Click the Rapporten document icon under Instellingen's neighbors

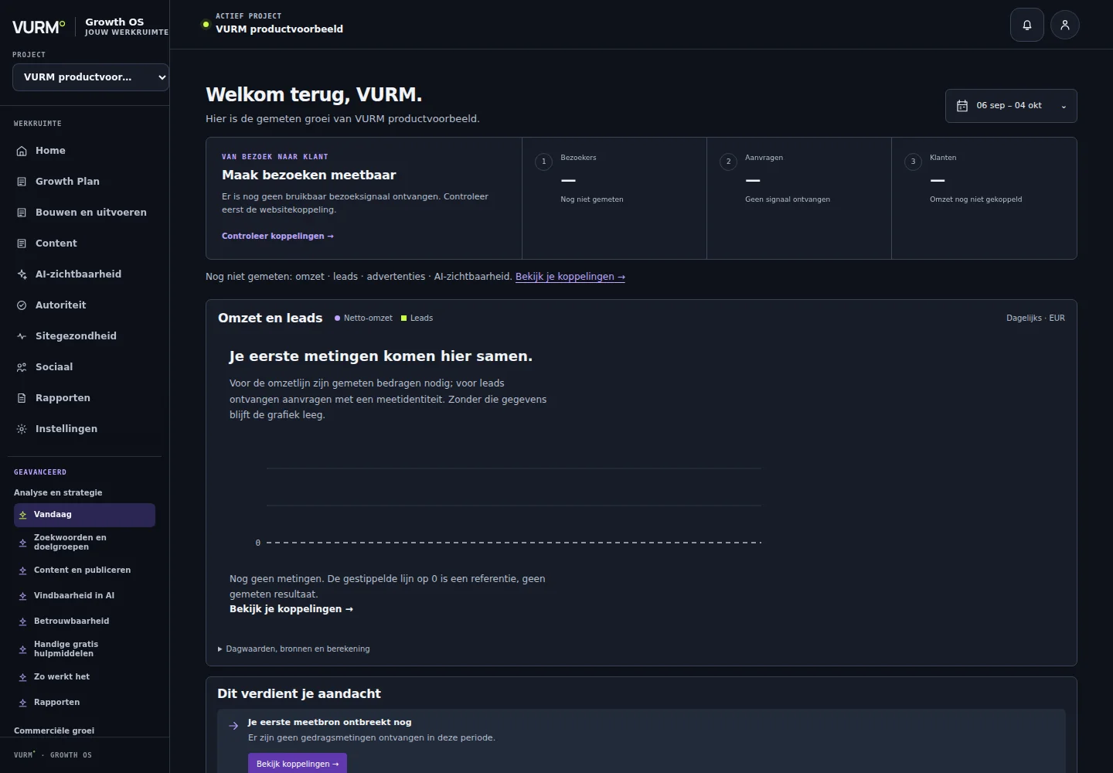[x=22, y=398]
